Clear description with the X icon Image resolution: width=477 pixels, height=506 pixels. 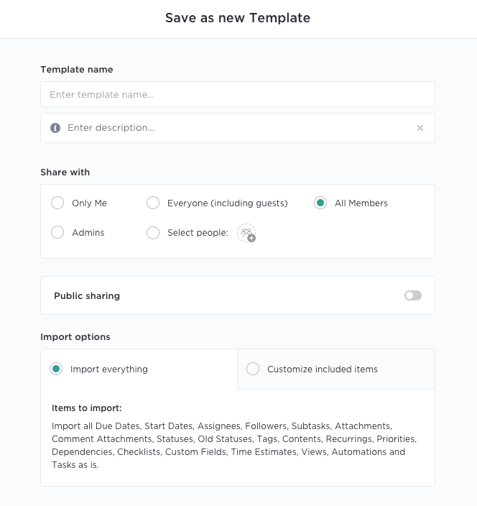click(420, 128)
